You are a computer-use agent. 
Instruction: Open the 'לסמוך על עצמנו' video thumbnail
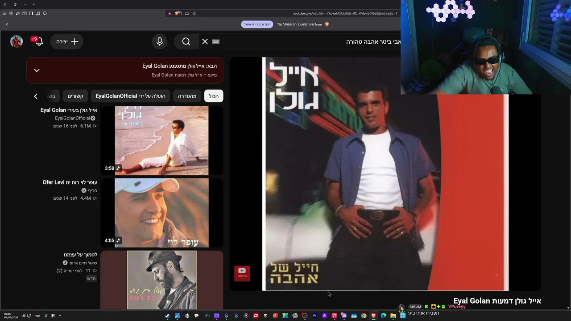coord(161,280)
